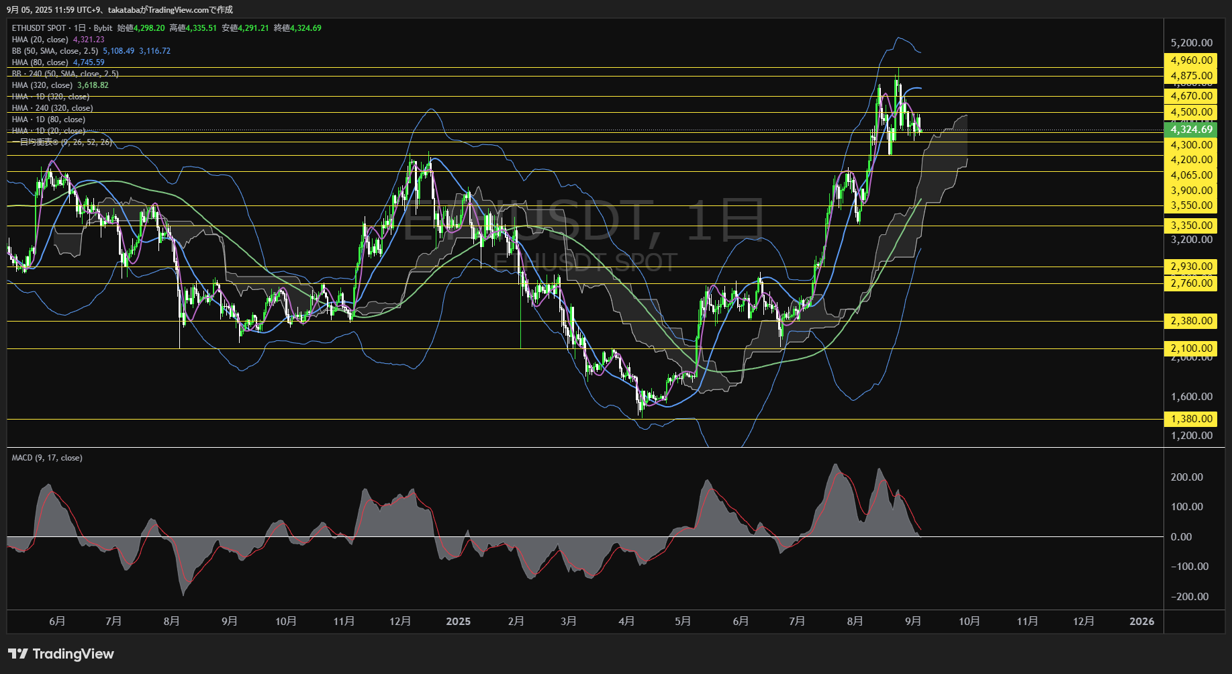Select the 1,600.00 price axis value

pyautogui.click(x=1192, y=397)
